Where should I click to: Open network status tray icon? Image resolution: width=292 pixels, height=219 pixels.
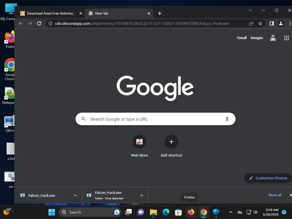tap(249, 212)
